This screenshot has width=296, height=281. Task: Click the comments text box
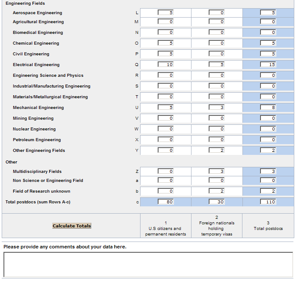coord(148,265)
